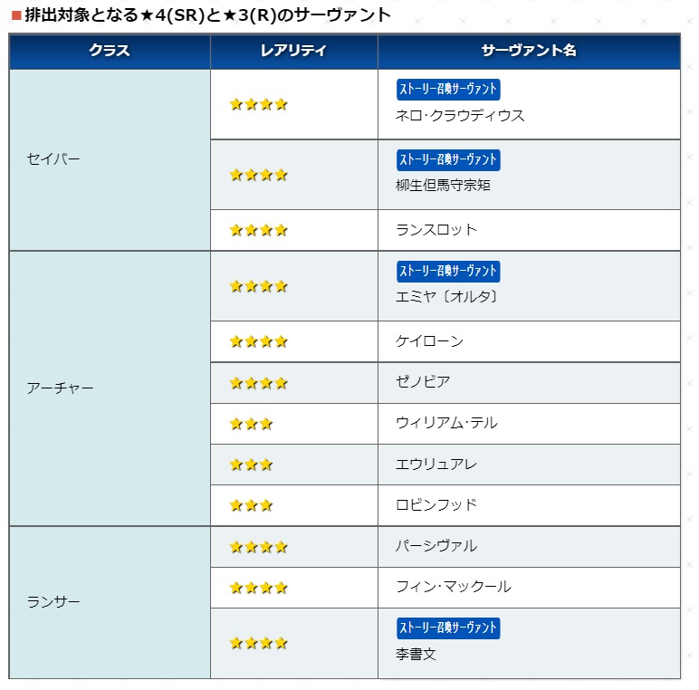This screenshot has width=699, height=690.
Task: Click the four-star rating beside ランスロット
Action: pos(258,230)
